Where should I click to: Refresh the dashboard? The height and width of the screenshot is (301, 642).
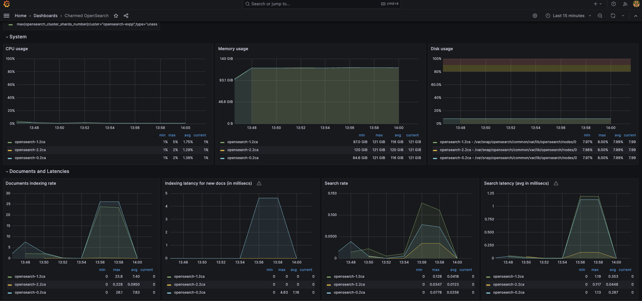click(x=613, y=15)
